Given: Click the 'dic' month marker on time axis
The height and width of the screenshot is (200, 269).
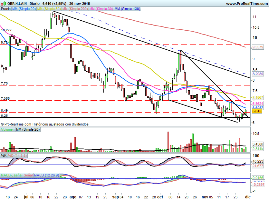Looking at the screenshot, I should coord(248,197).
